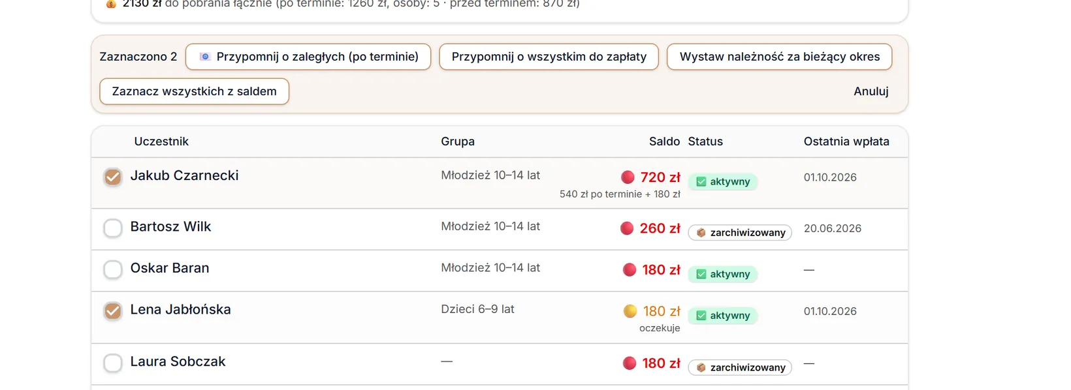The image size is (1071, 390).
Task: Click Wystaw należność za bieżący okres
Action: [x=780, y=57]
